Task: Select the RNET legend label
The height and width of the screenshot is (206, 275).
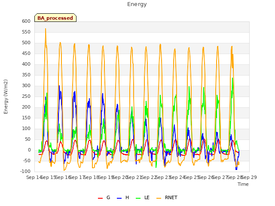Action: [x=171, y=197]
